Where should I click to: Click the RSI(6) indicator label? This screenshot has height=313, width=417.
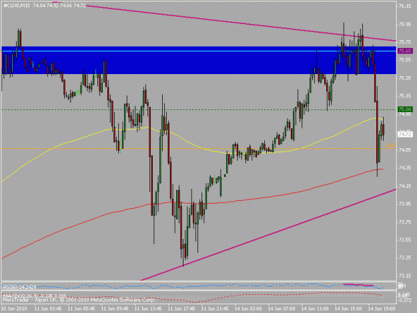coord(19,287)
